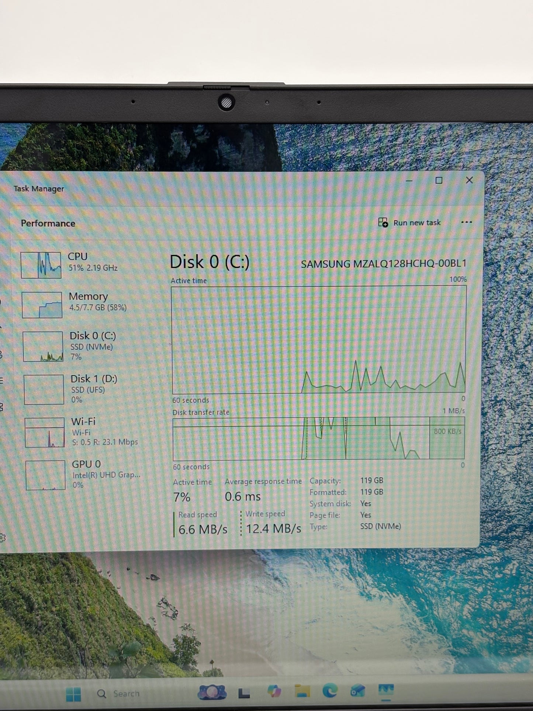Viewport: 533px width, 711px height.
Task: Click the Type SSD (NVMe) value
Action: point(380,526)
